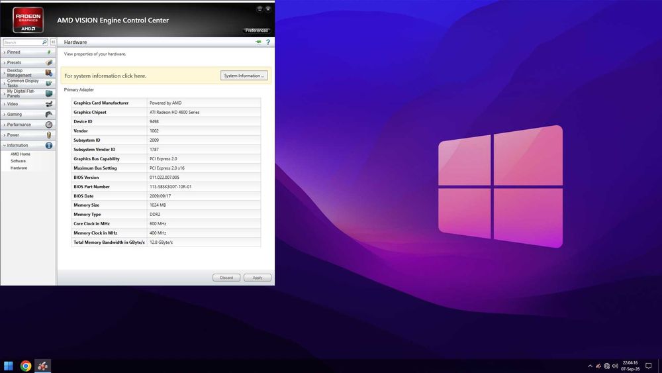
Task: Click the Memory Size 1024 MB value
Action: click(158, 205)
